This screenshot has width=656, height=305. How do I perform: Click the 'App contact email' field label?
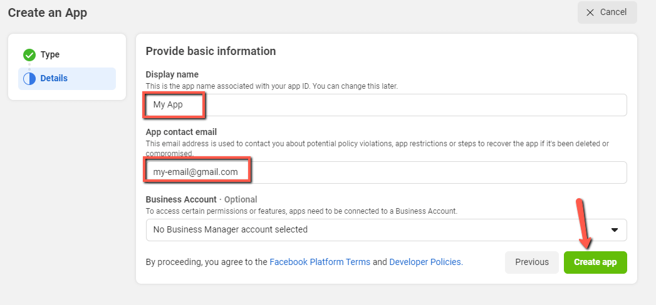click(x=181, y=132)
